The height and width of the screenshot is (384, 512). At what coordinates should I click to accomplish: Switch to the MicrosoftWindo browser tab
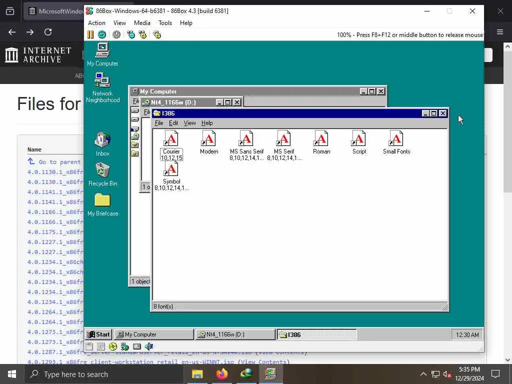click(x=54, y=11)
